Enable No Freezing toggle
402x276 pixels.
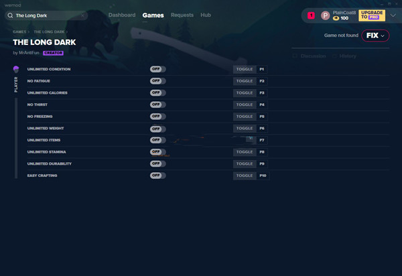point(158,117)
